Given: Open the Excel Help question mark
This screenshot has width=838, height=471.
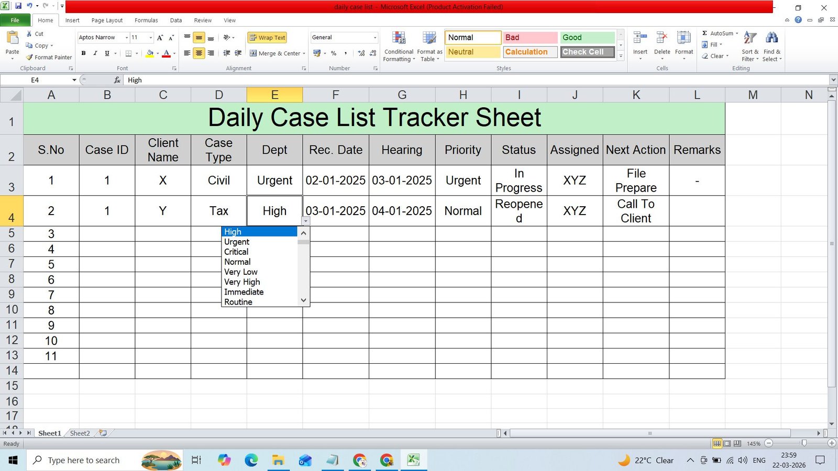Looking at the screenshot, I should 798,20.
